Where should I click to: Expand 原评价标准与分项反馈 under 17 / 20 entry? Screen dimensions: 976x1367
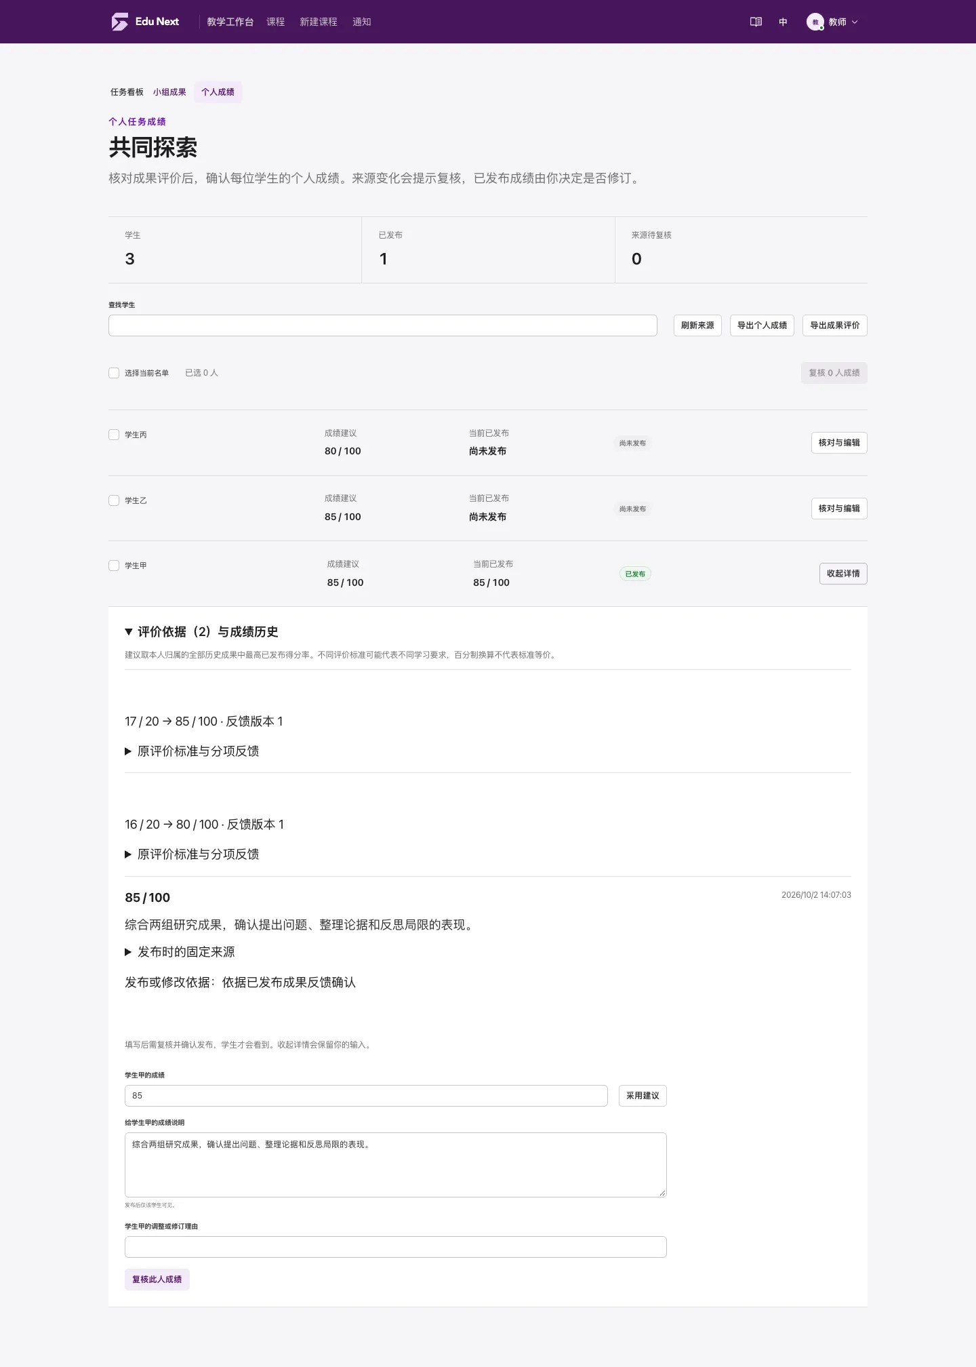[192, 751]
